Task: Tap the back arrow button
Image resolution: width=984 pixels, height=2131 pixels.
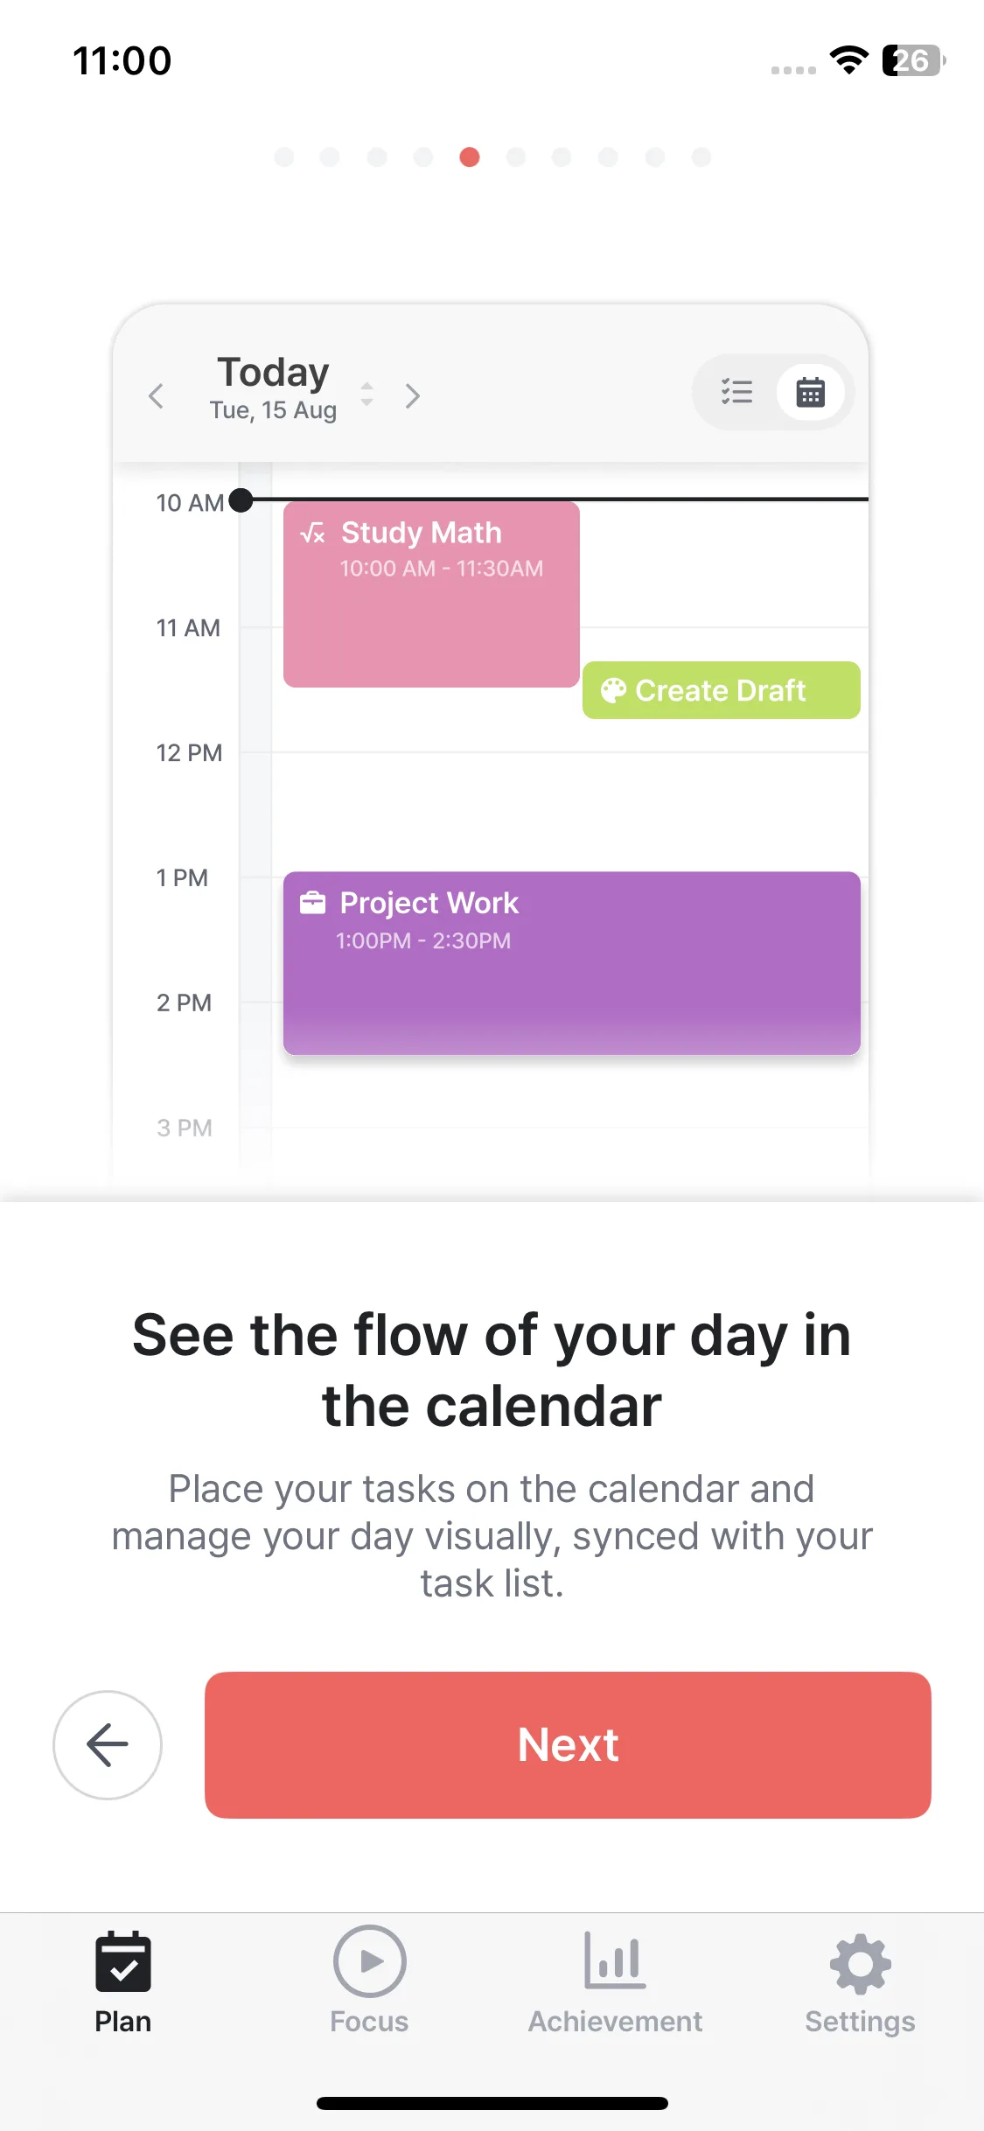Action: point(108,1745)
